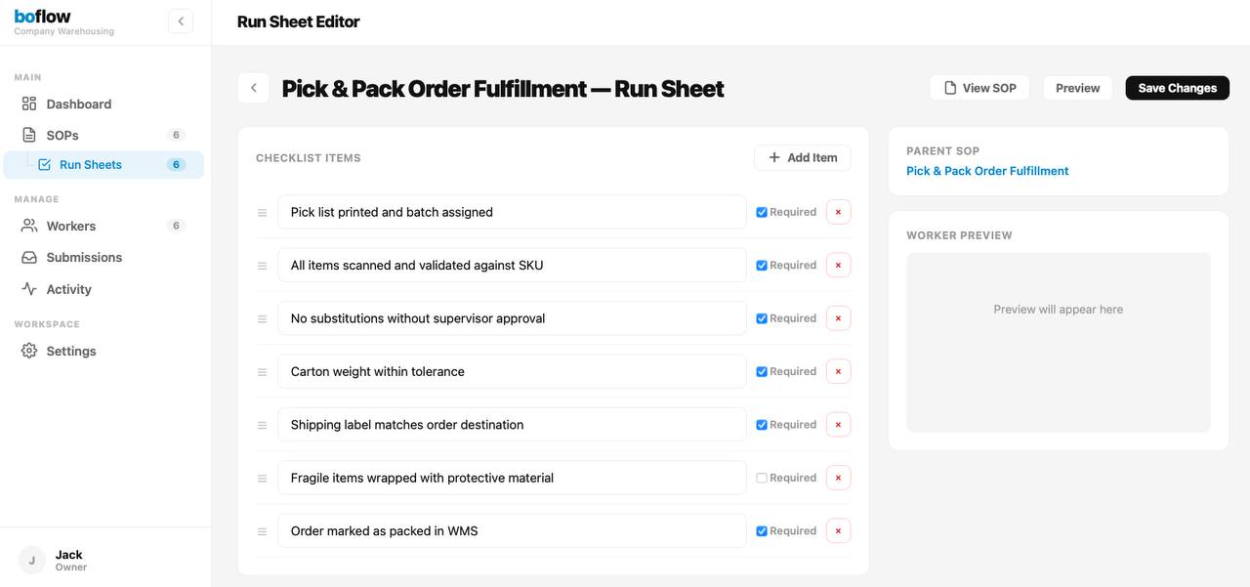Collapse the sidebar with the chevron button
1250x587 pixels.
click(181, 20)
